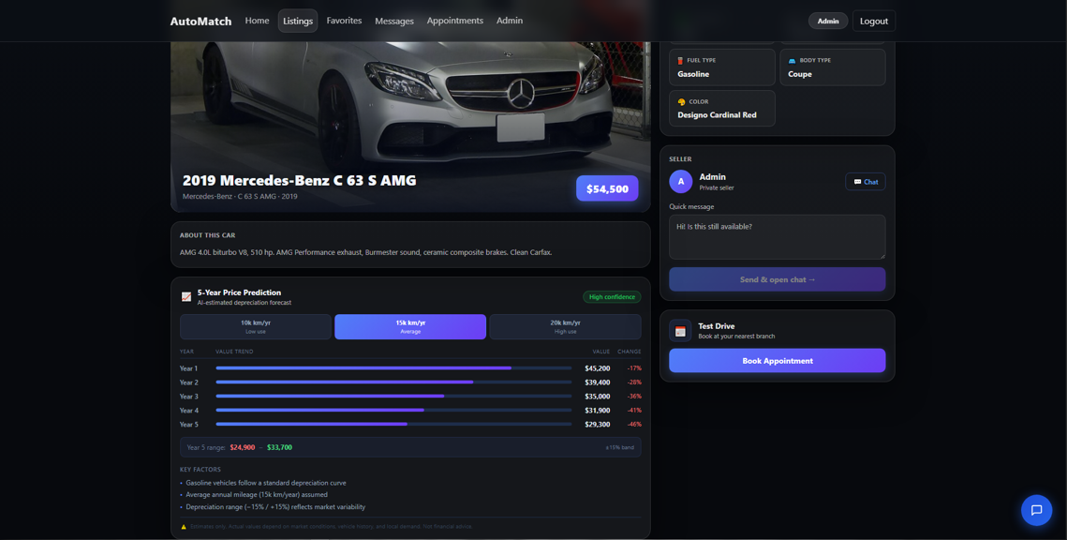
Task: Click the Gasoline fuel type value
Action: (692, 73)
